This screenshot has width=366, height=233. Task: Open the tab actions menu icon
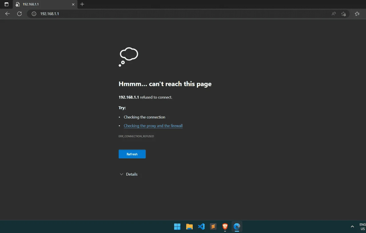(x=6, y=4)
